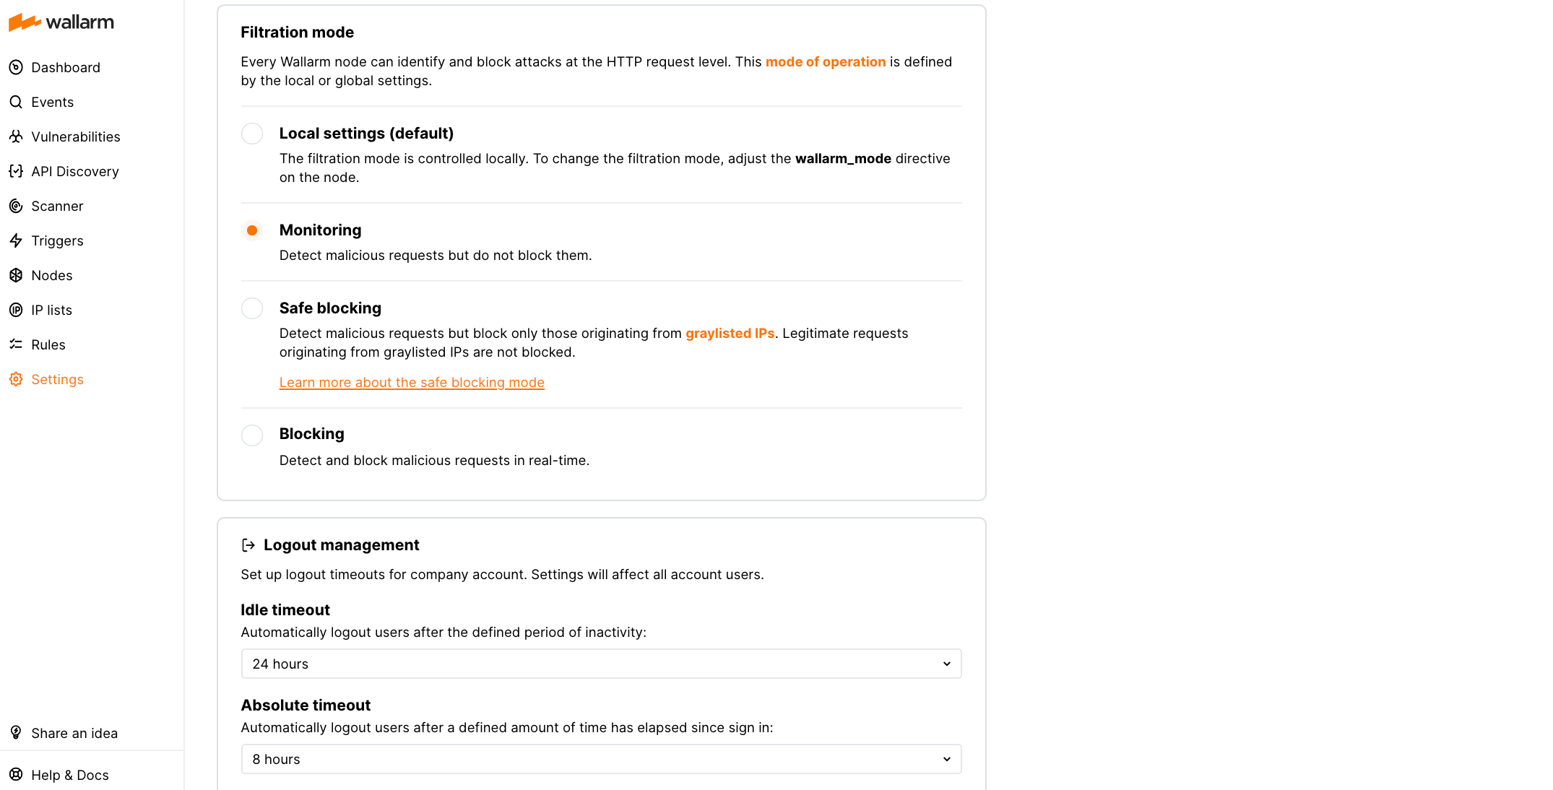
Task: Open the 'graylisted IPs' link
Action: click(730, 334)
